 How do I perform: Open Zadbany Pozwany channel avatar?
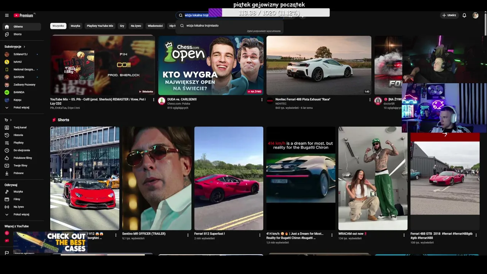point(7,84)
